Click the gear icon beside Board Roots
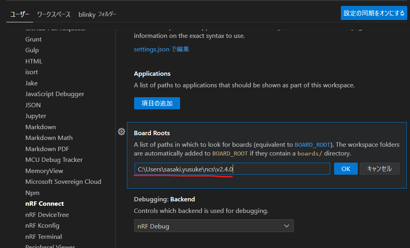This screenshot has width=410, height=248. 122,132
